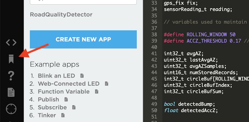Open the Code panel angle-brackets icon
The width and height of the screenshot is (249, 122).
tap(11, 42)
